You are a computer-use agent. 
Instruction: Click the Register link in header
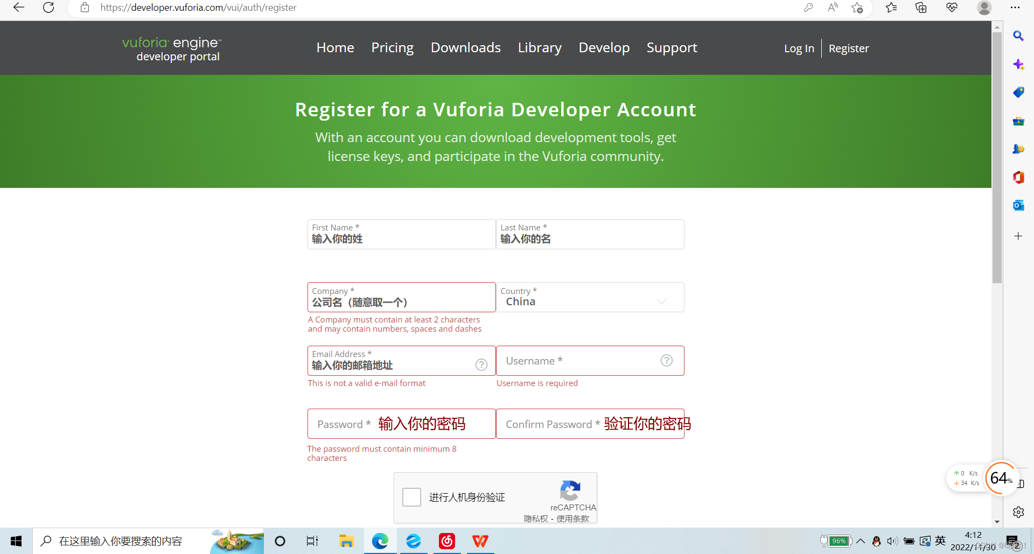click(x=849, y=48)
